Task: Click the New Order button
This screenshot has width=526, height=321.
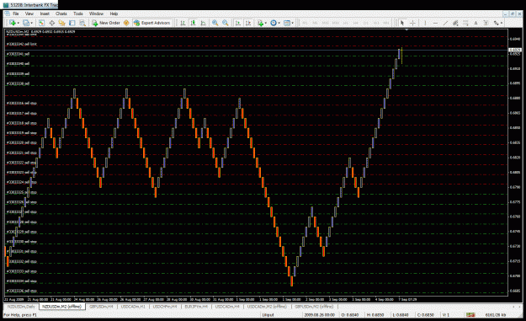Action: (x=106, y=23)
